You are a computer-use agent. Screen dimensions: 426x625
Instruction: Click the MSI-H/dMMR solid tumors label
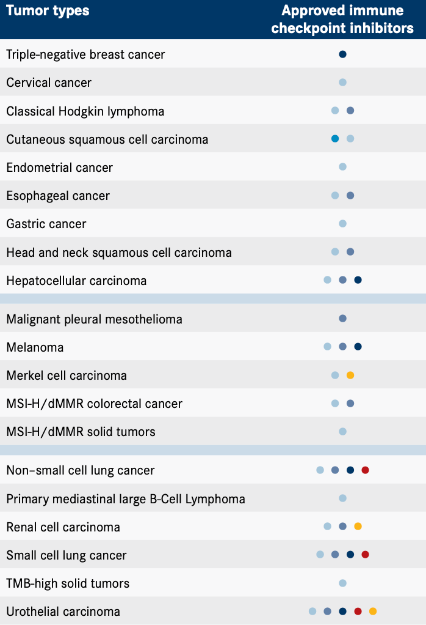(x=81, y=432)
